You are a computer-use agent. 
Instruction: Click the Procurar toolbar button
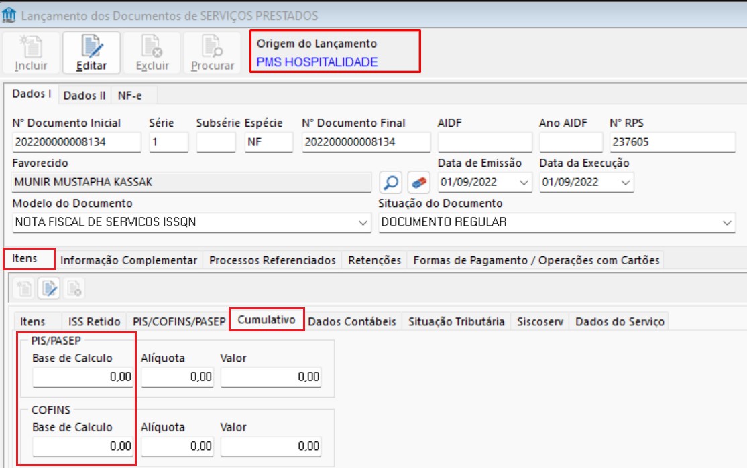click(x=213, y=53)
